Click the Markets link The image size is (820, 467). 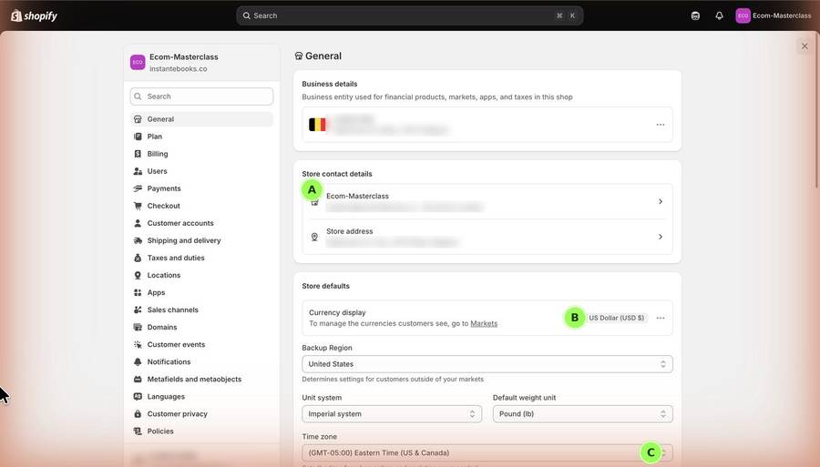pos(484,323)
